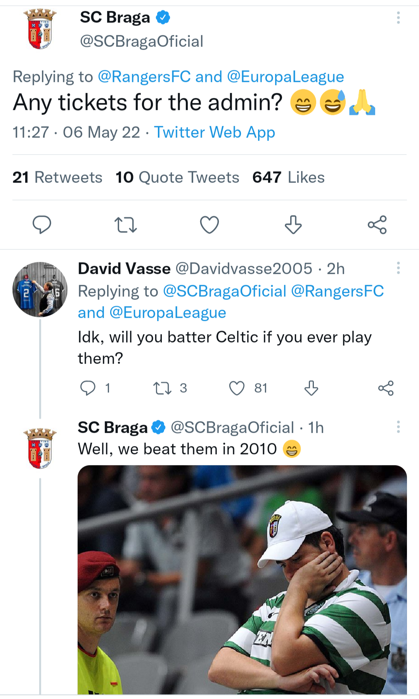419x699 pixels.
Task: Open the @RangersFC mention in main tweet
Action: [x=144, y=77]
